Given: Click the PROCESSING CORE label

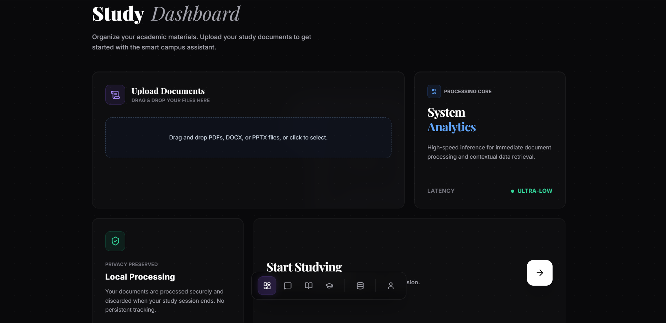Looking at the screenshot, I should tap(468, 91).
